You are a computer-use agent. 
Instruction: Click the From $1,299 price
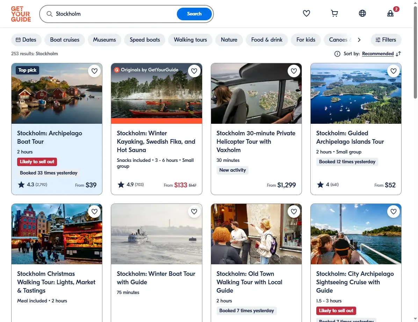click(x=281, y=185)
